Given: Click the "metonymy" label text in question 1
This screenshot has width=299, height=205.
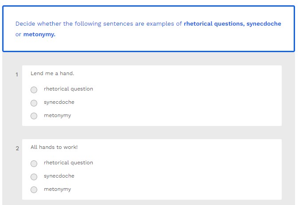Looking at the screenshot, I should click(57, 115).
